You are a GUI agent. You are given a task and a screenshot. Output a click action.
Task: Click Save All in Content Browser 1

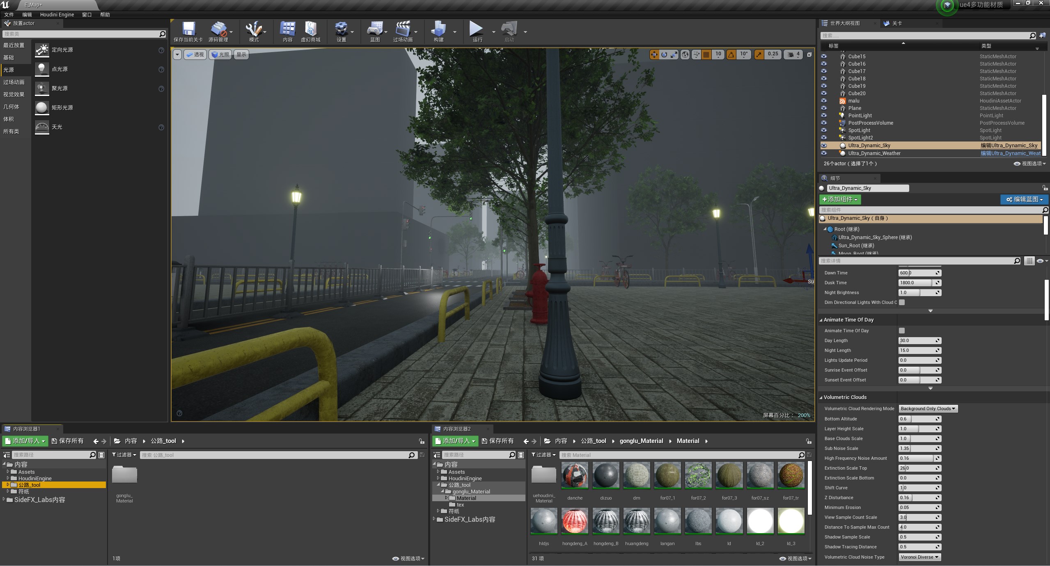point(68,441)
